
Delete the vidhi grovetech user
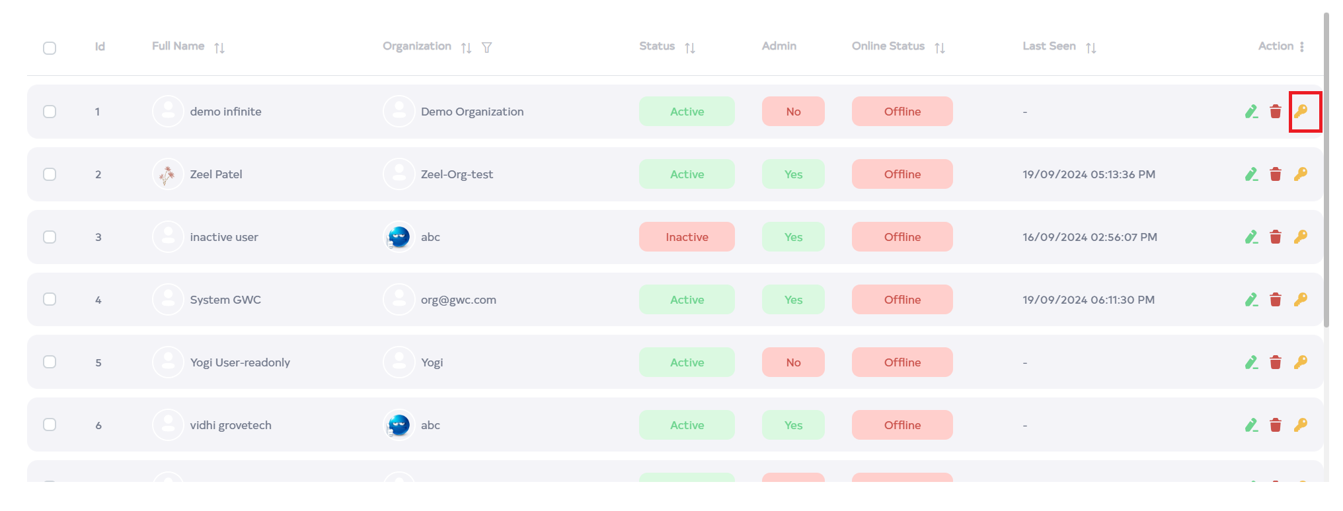1276,425
